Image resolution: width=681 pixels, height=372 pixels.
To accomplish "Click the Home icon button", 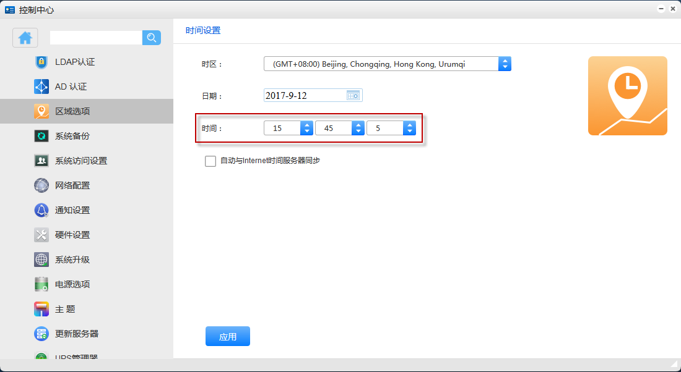I will pos(25,38).
